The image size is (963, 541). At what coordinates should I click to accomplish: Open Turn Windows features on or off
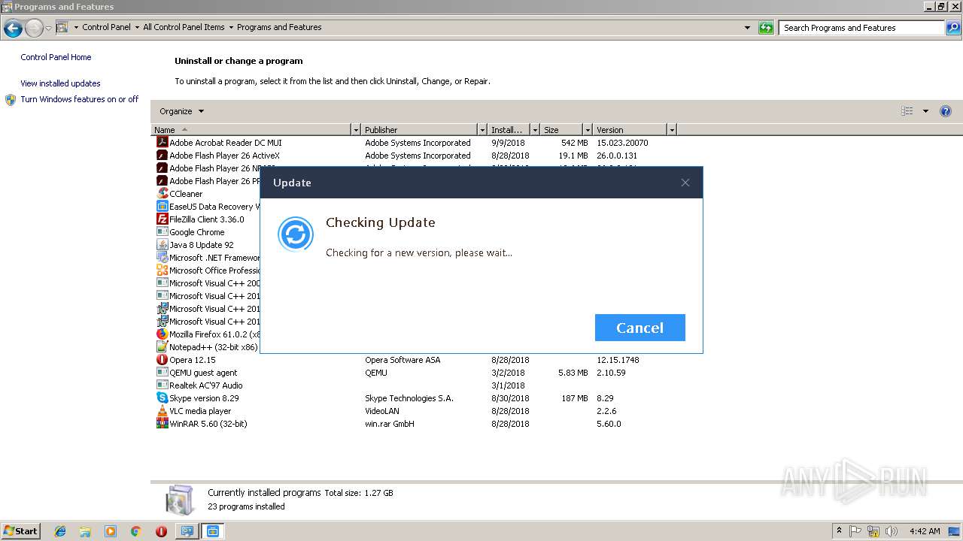[x=80, y=99]
